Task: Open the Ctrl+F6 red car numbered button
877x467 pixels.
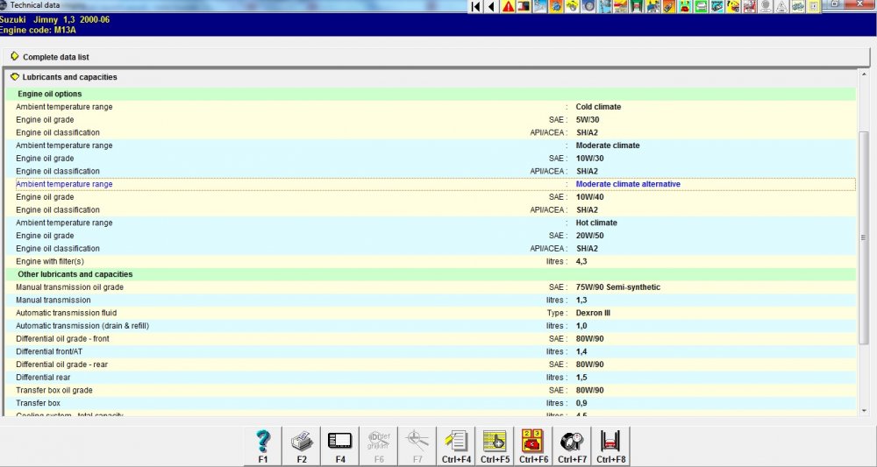Action: 533,446
